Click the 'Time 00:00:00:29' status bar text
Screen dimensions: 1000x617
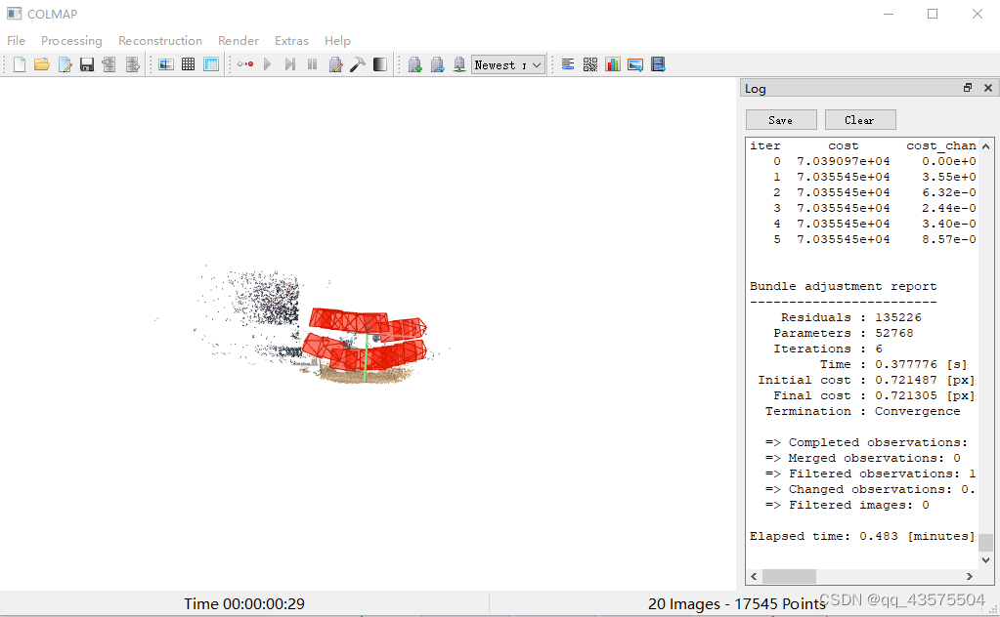244,603
